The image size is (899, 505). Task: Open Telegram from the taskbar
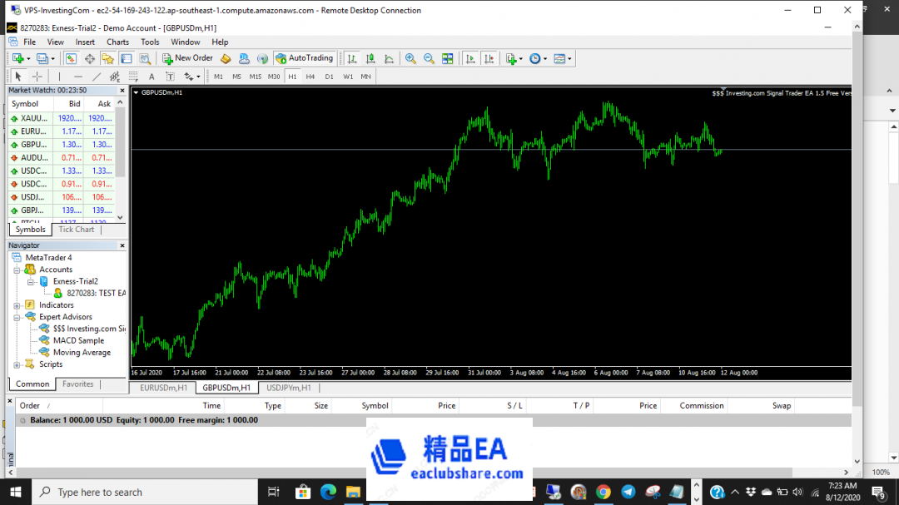(628, 492)
